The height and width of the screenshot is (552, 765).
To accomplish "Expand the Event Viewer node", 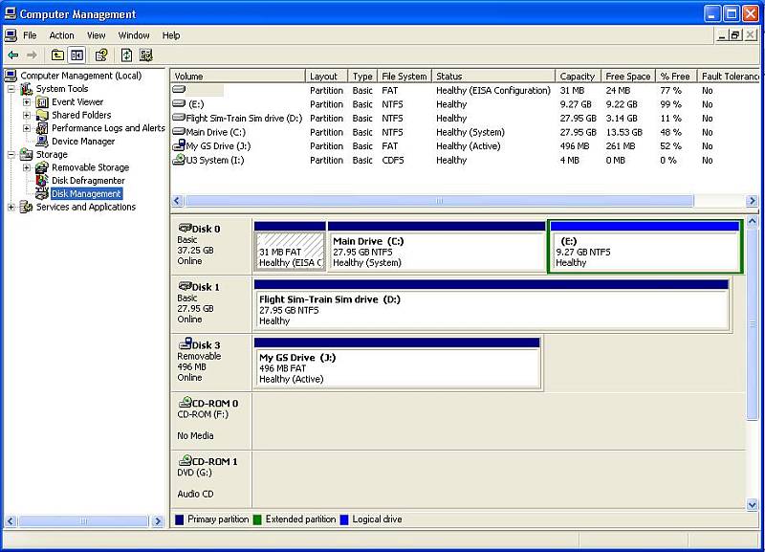I will click(27, 102).
